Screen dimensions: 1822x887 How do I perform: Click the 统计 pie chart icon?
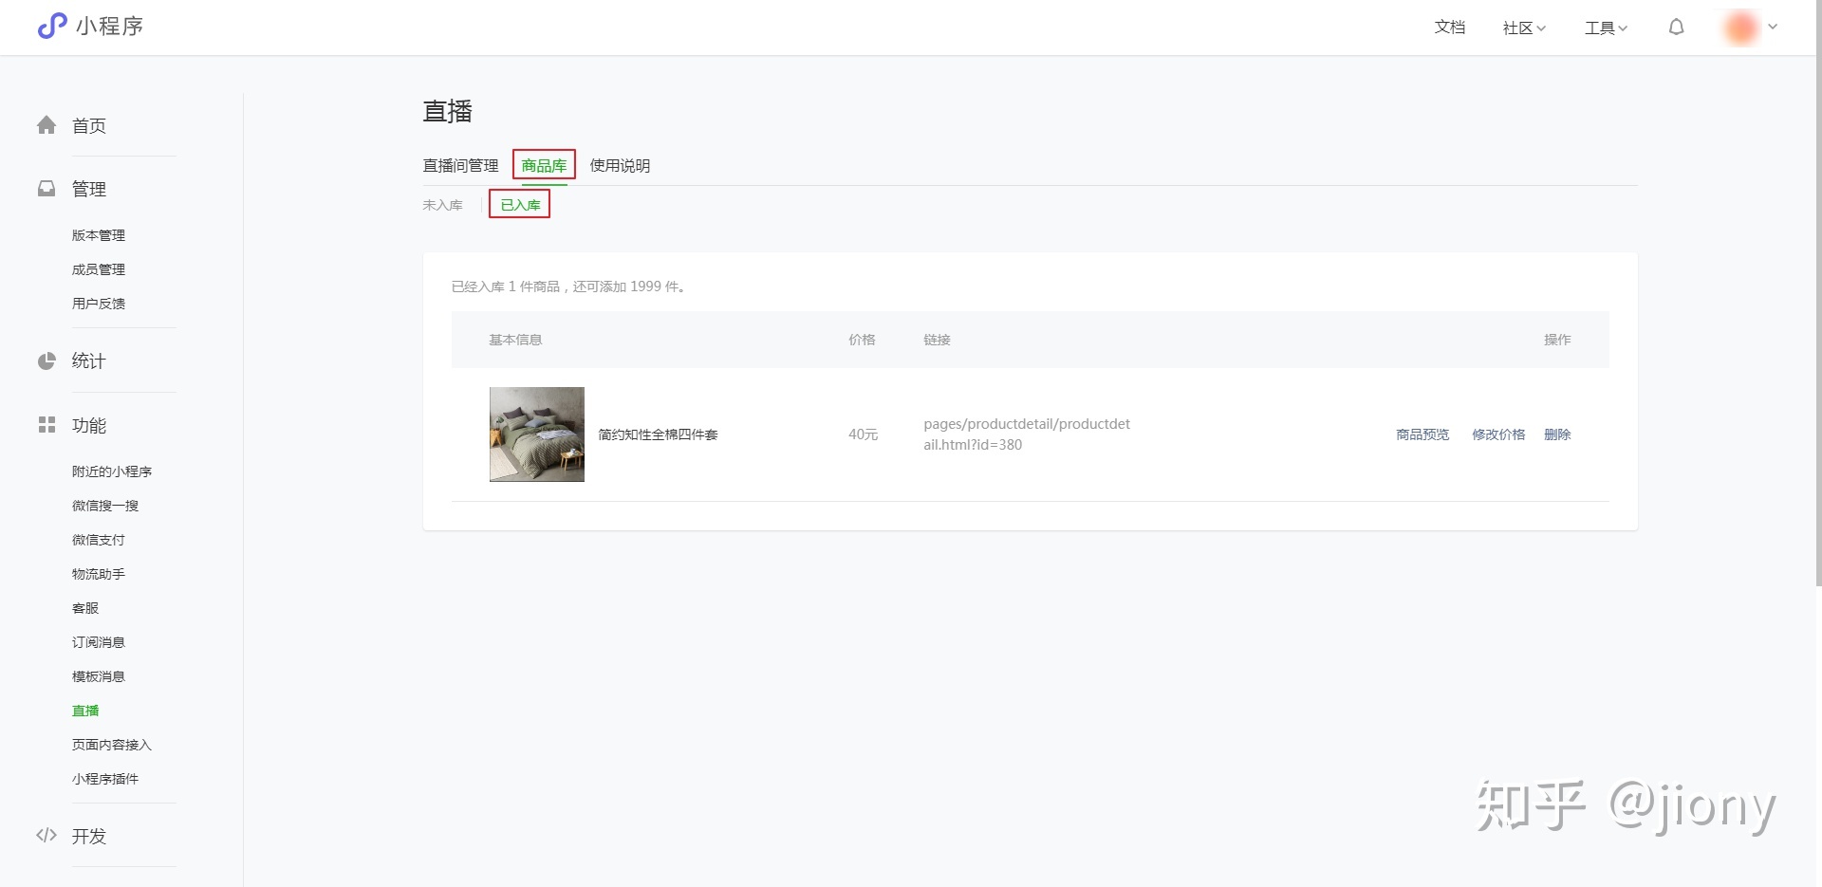pos(46,360)
